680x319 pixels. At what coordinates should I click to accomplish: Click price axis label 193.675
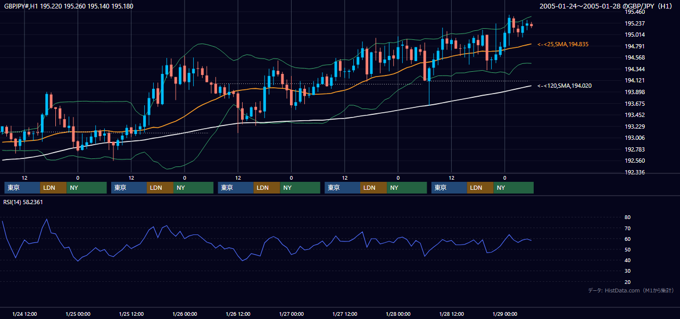pyautogui.click(x=635, y=104)
